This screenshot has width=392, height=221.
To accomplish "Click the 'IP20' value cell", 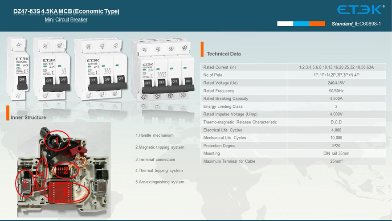I will pos(336,146).
